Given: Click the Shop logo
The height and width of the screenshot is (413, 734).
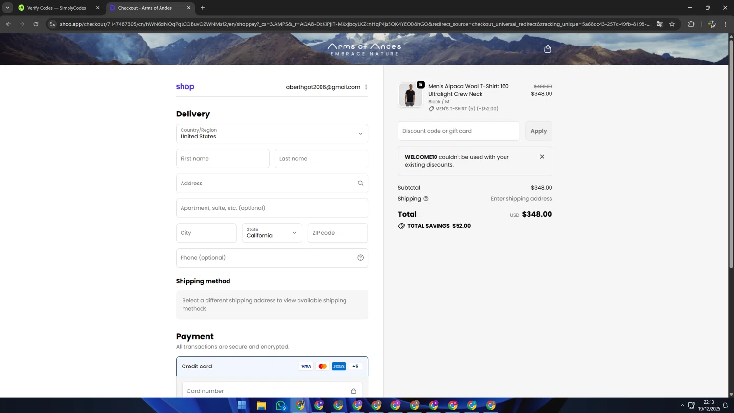Looking at the screenshot, I should coord(185,87).
